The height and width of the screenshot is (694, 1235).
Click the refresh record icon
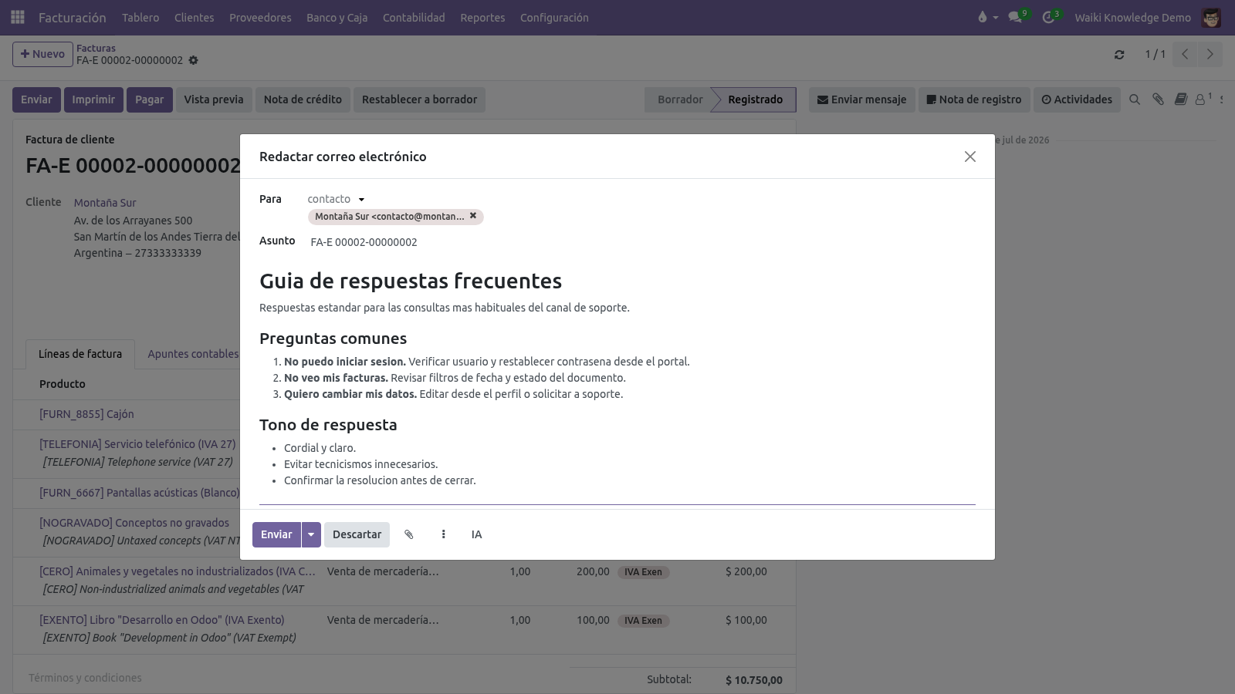1119,55
